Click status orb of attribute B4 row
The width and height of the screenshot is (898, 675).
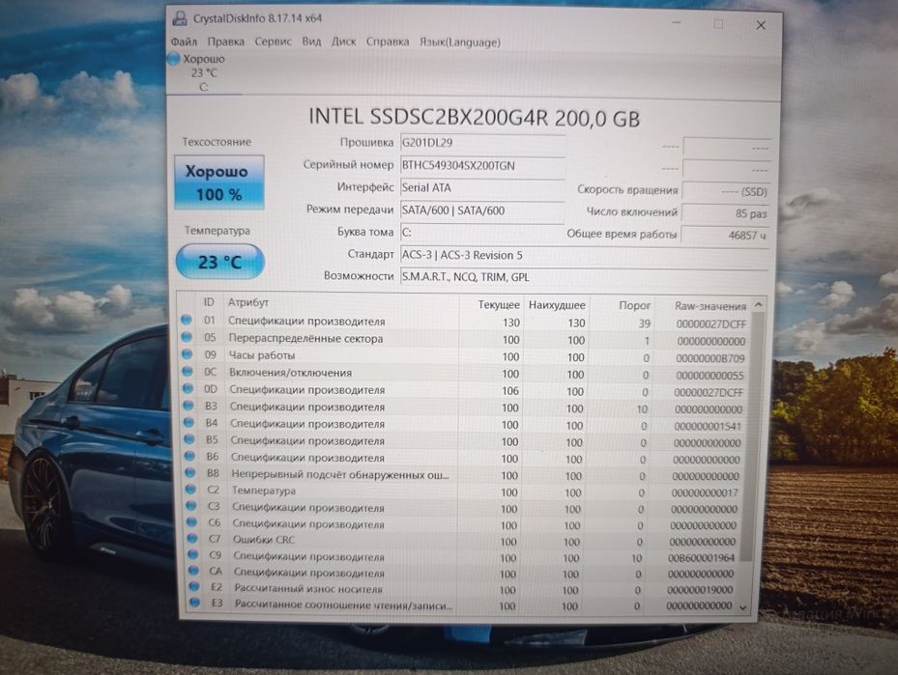(189, 422)
